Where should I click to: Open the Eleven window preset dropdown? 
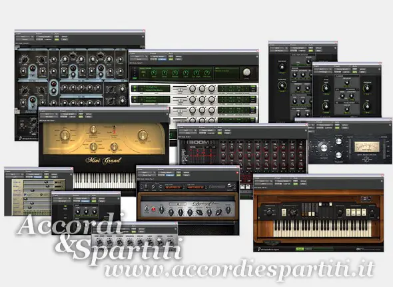(166, 172)
